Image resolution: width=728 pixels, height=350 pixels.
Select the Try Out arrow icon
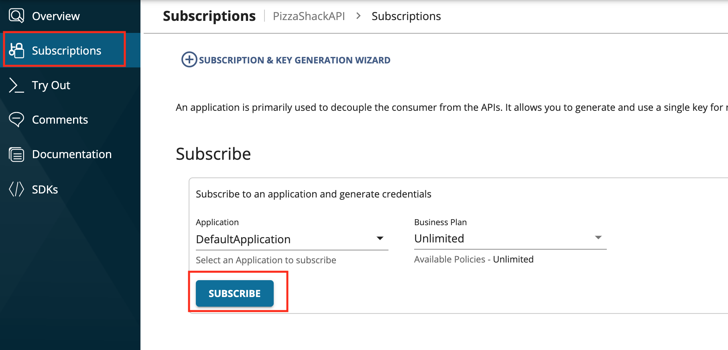(16, 85)
